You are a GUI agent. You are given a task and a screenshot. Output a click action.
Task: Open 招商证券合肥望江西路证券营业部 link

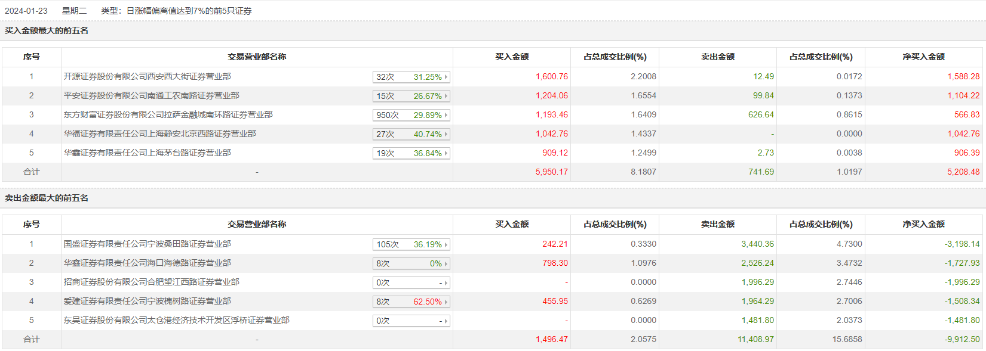(151, 282)
